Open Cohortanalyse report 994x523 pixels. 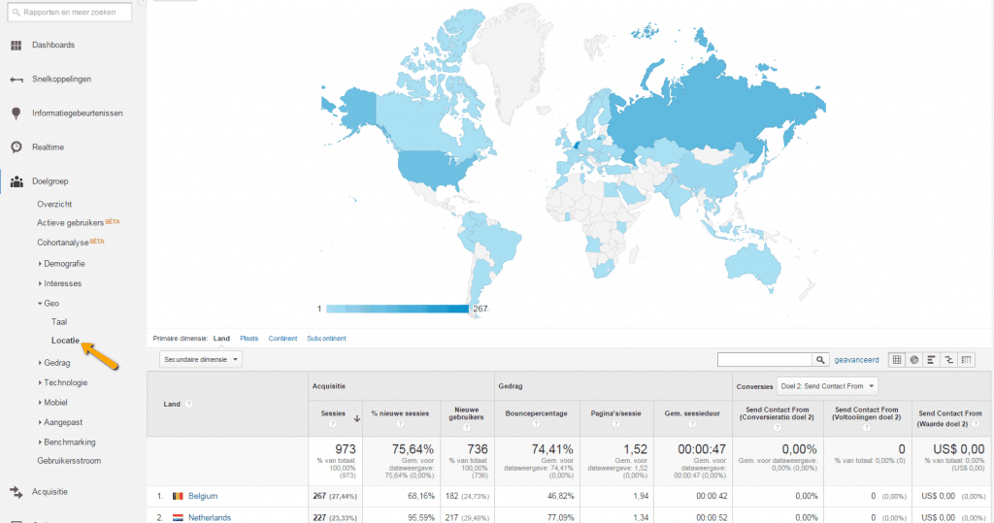coord(63,243)
